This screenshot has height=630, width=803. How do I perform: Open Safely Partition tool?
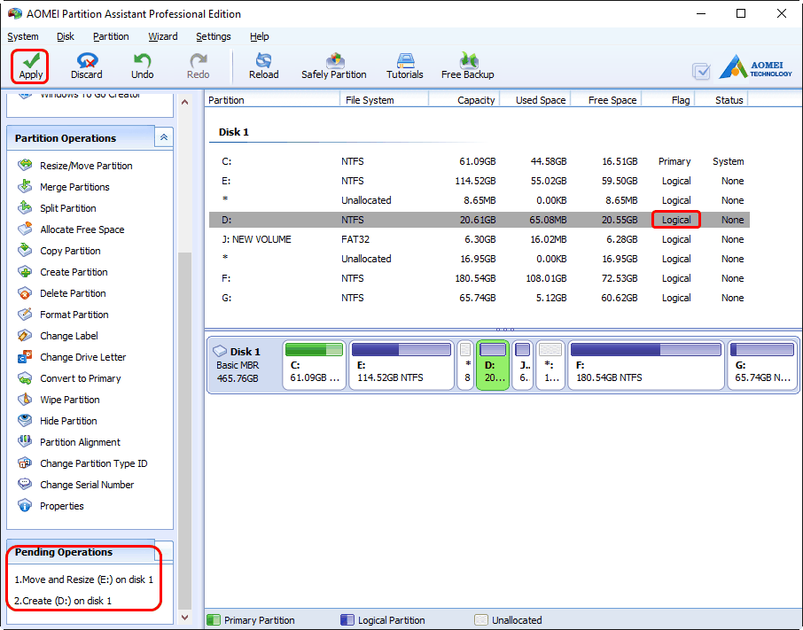coord(334,66)
